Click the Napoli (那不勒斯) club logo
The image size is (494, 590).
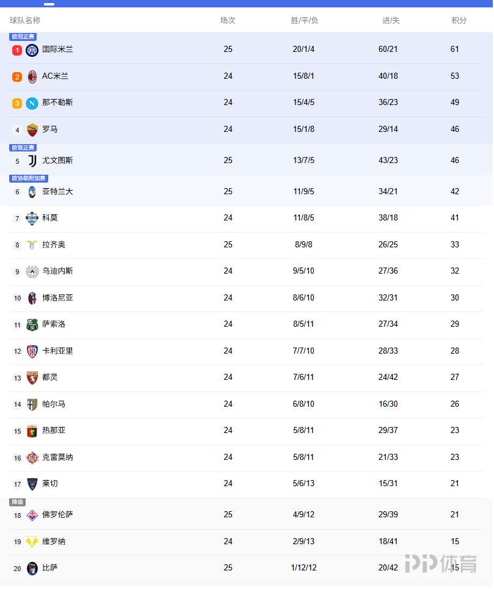tap(32, 103)
